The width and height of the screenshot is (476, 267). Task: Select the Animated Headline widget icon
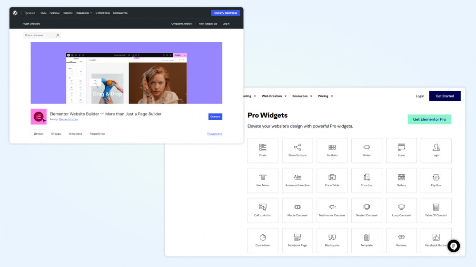(x=297, y=177)
